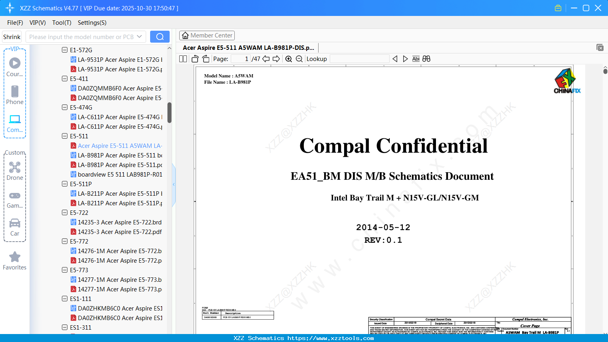Open the VIP(V) menu
Screen dimensions: 608x342
click(38, 23)
